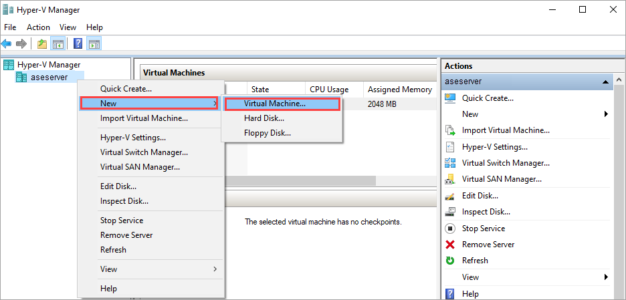
Task: Click Edit Disk in Actions pane
Action: click(480, 196)
